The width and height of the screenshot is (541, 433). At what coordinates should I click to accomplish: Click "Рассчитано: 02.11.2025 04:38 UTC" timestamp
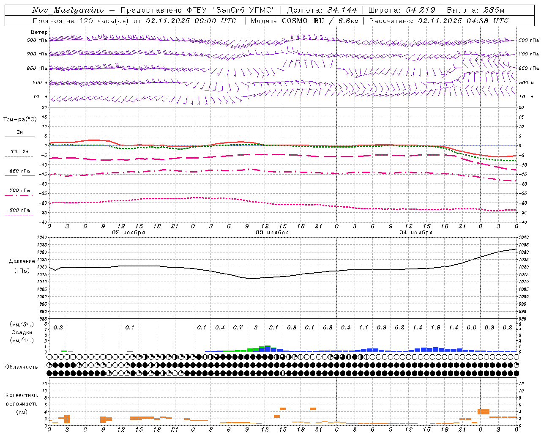click(x=439, y=21)
